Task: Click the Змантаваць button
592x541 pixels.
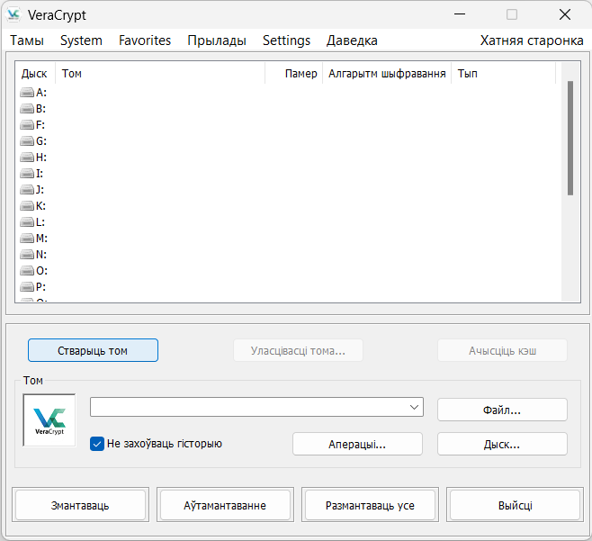Action: tap(80, 505)
